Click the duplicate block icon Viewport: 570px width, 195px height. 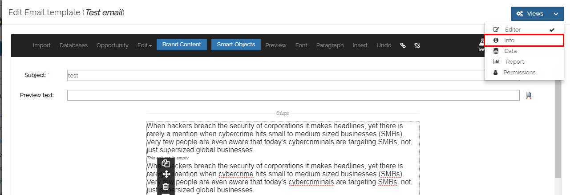point(166,163)
